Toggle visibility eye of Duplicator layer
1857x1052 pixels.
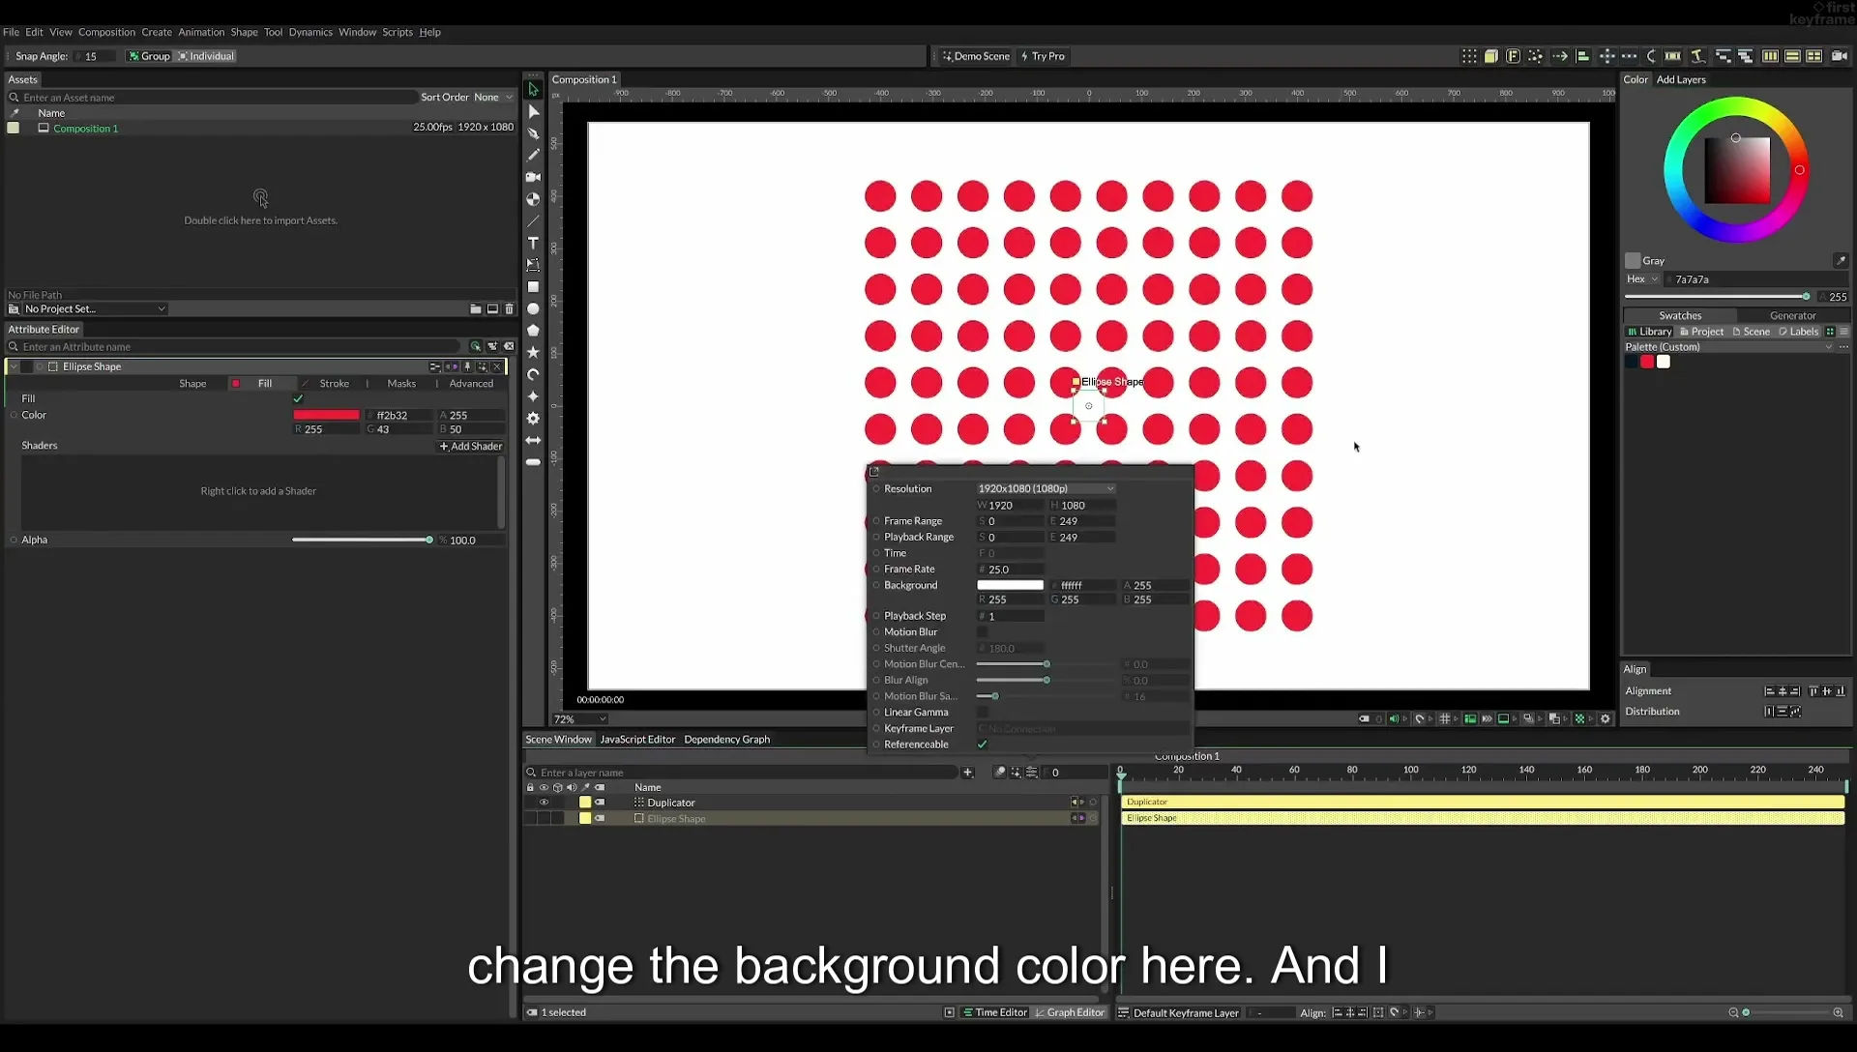click(544, 803)
